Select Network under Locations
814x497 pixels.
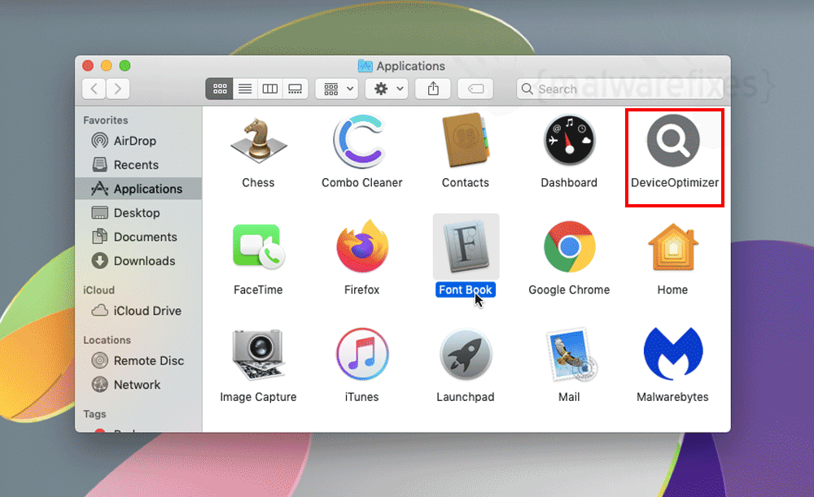[138, 385]
